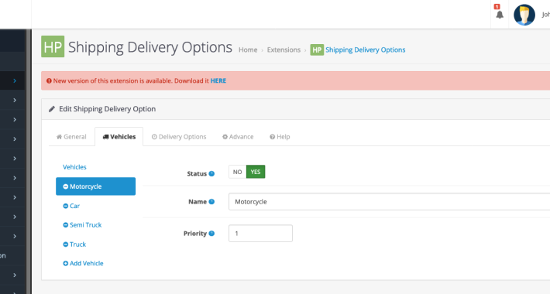Click the Edit Shipping Delivery Option heading
550x294 pixels.
pos(108,109)
